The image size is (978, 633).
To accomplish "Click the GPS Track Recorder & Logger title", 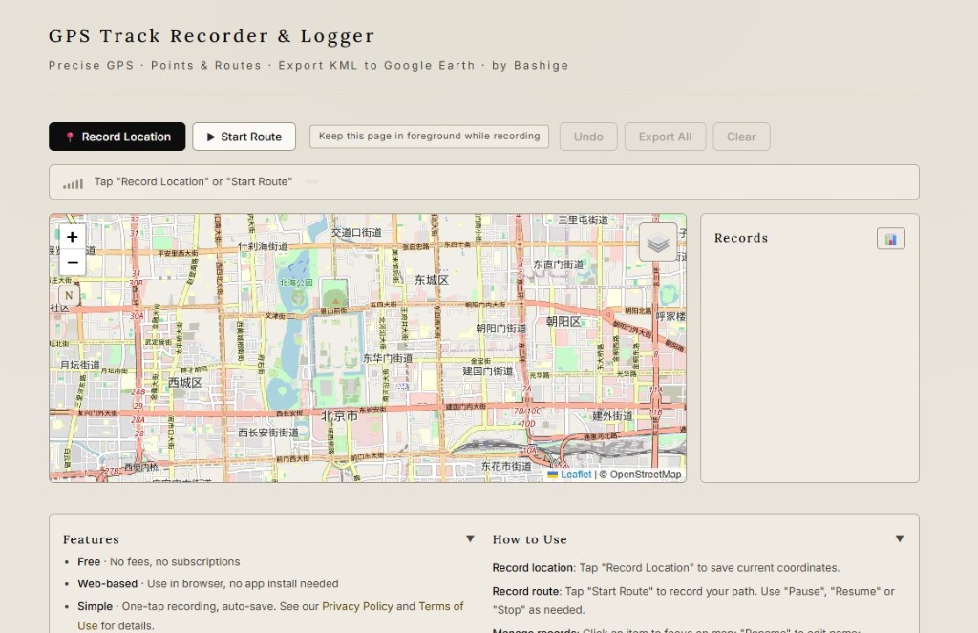I will tap(211, 36).
